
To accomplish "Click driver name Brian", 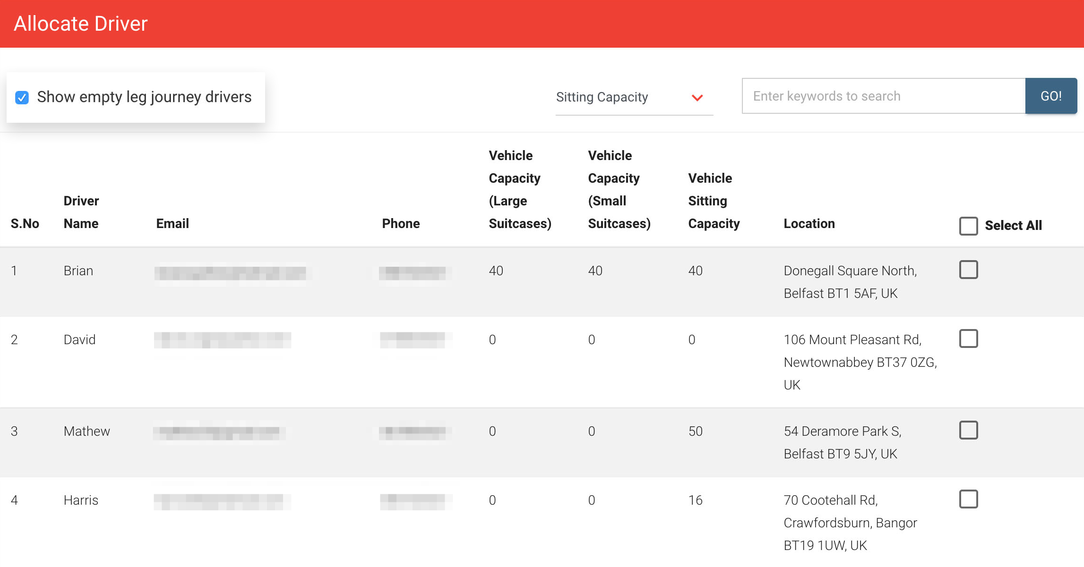I will click(78, 271).
